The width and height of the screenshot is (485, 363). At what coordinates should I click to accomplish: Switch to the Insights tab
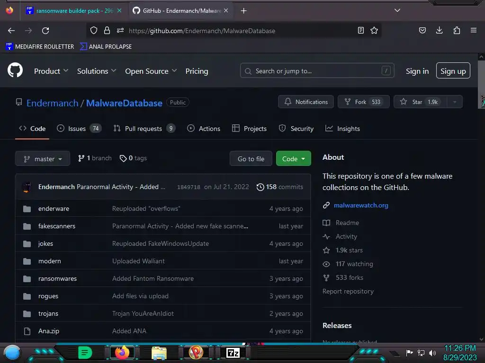pyautogui.click(x=342, y=129)
